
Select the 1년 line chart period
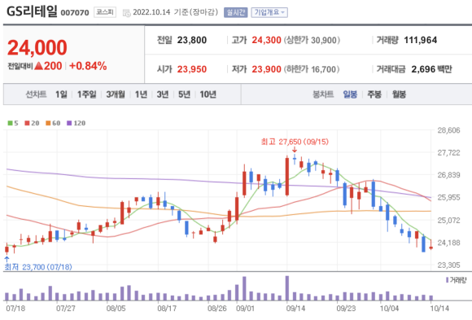(x=141, y=94)
